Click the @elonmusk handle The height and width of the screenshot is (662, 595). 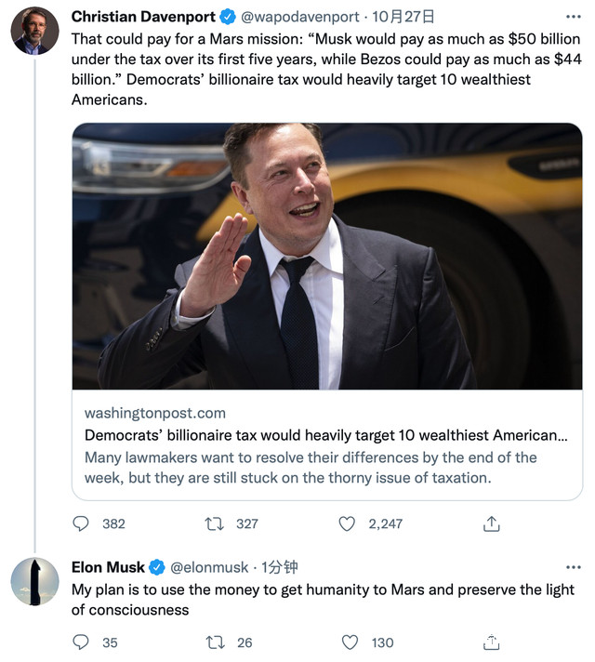209,567
